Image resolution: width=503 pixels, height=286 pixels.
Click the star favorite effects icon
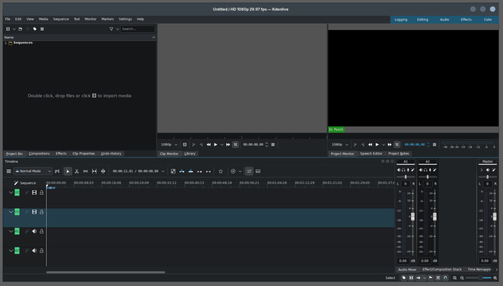click(x=221, y=171)
